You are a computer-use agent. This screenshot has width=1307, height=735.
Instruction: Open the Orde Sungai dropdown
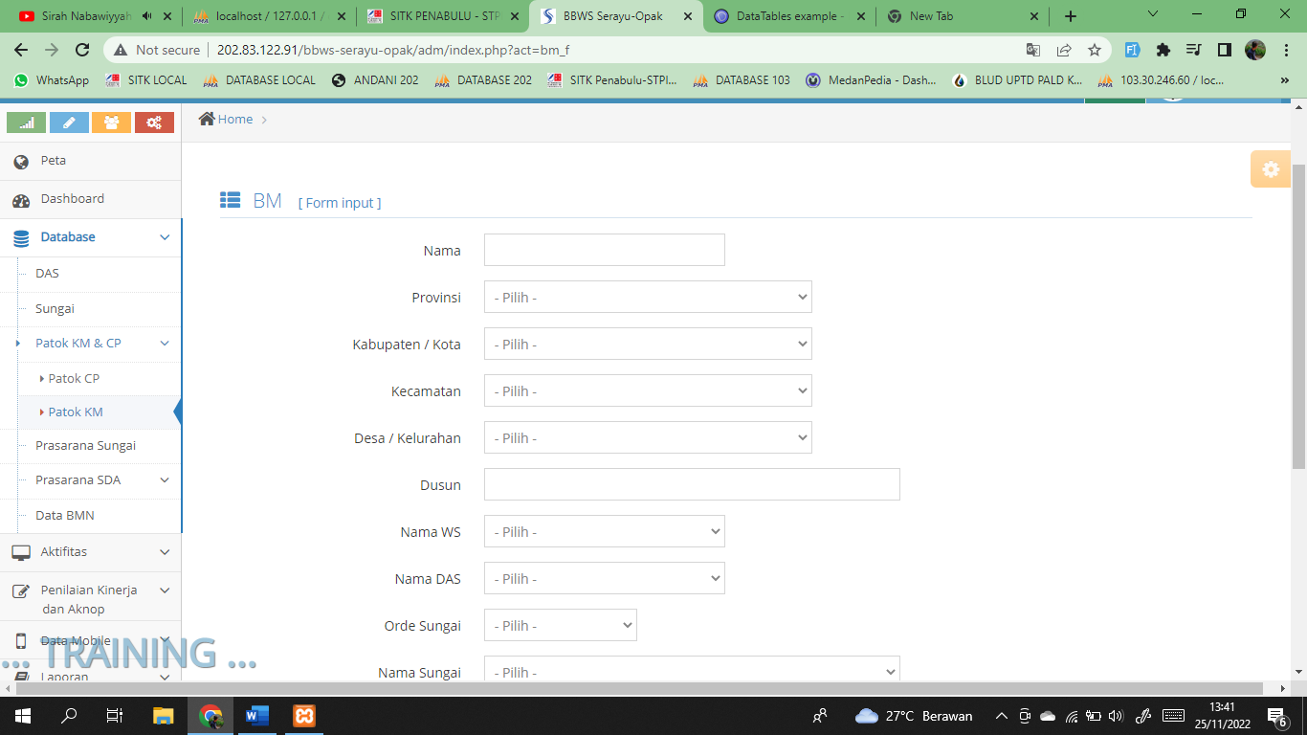[560, 626]
